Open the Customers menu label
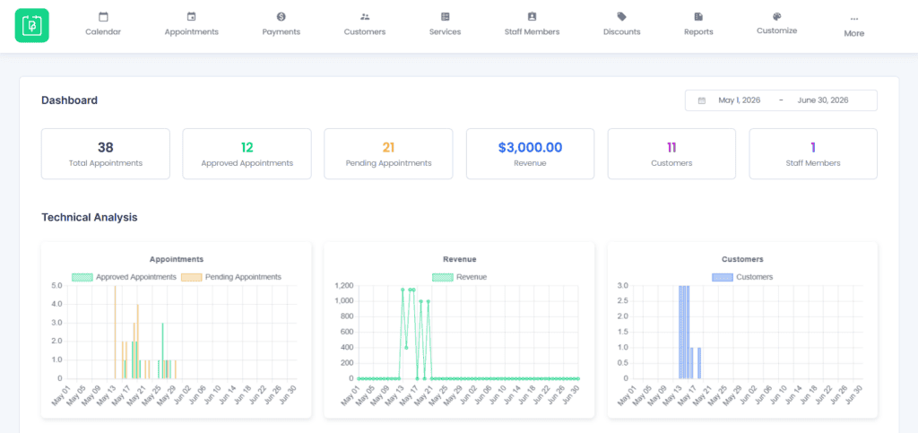 point(365,31)
